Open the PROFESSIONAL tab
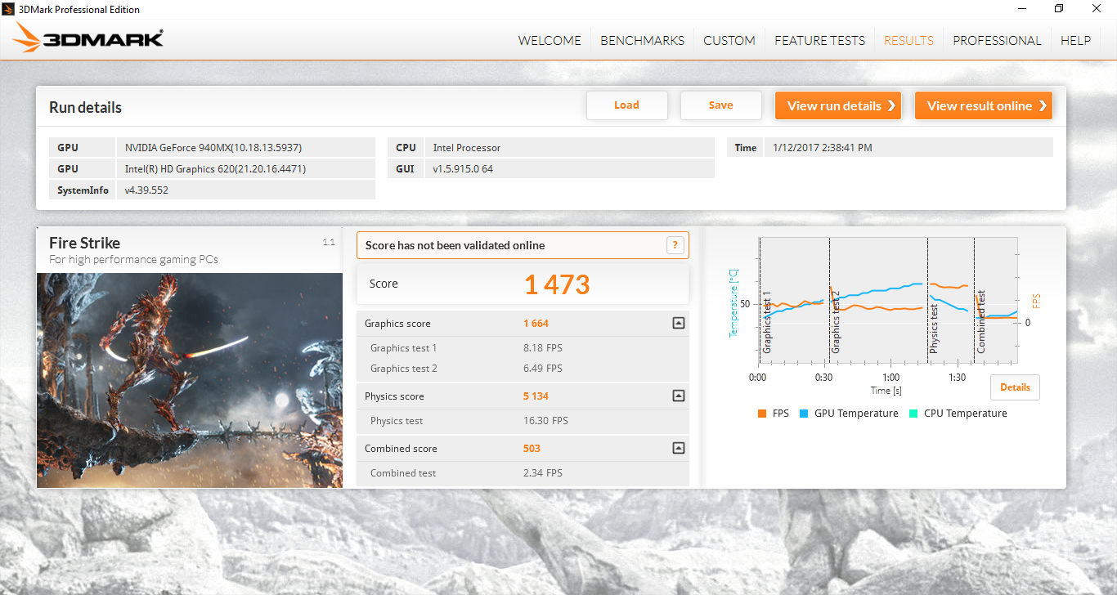 997,40
